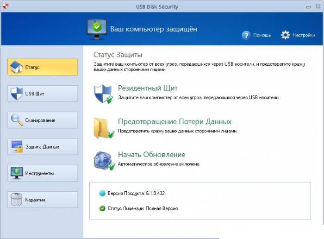Click the Помощь text link
324x239 pixels.
coord(262,35)
